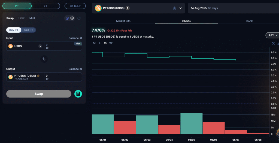279x143 pixels.
Task: Refresh quotes with the circular arrow icon
Action: 79,18
